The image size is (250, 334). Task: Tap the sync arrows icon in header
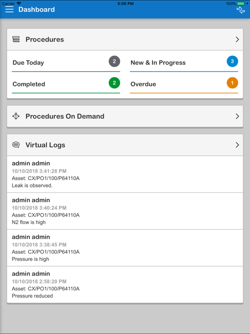point(240,10)
